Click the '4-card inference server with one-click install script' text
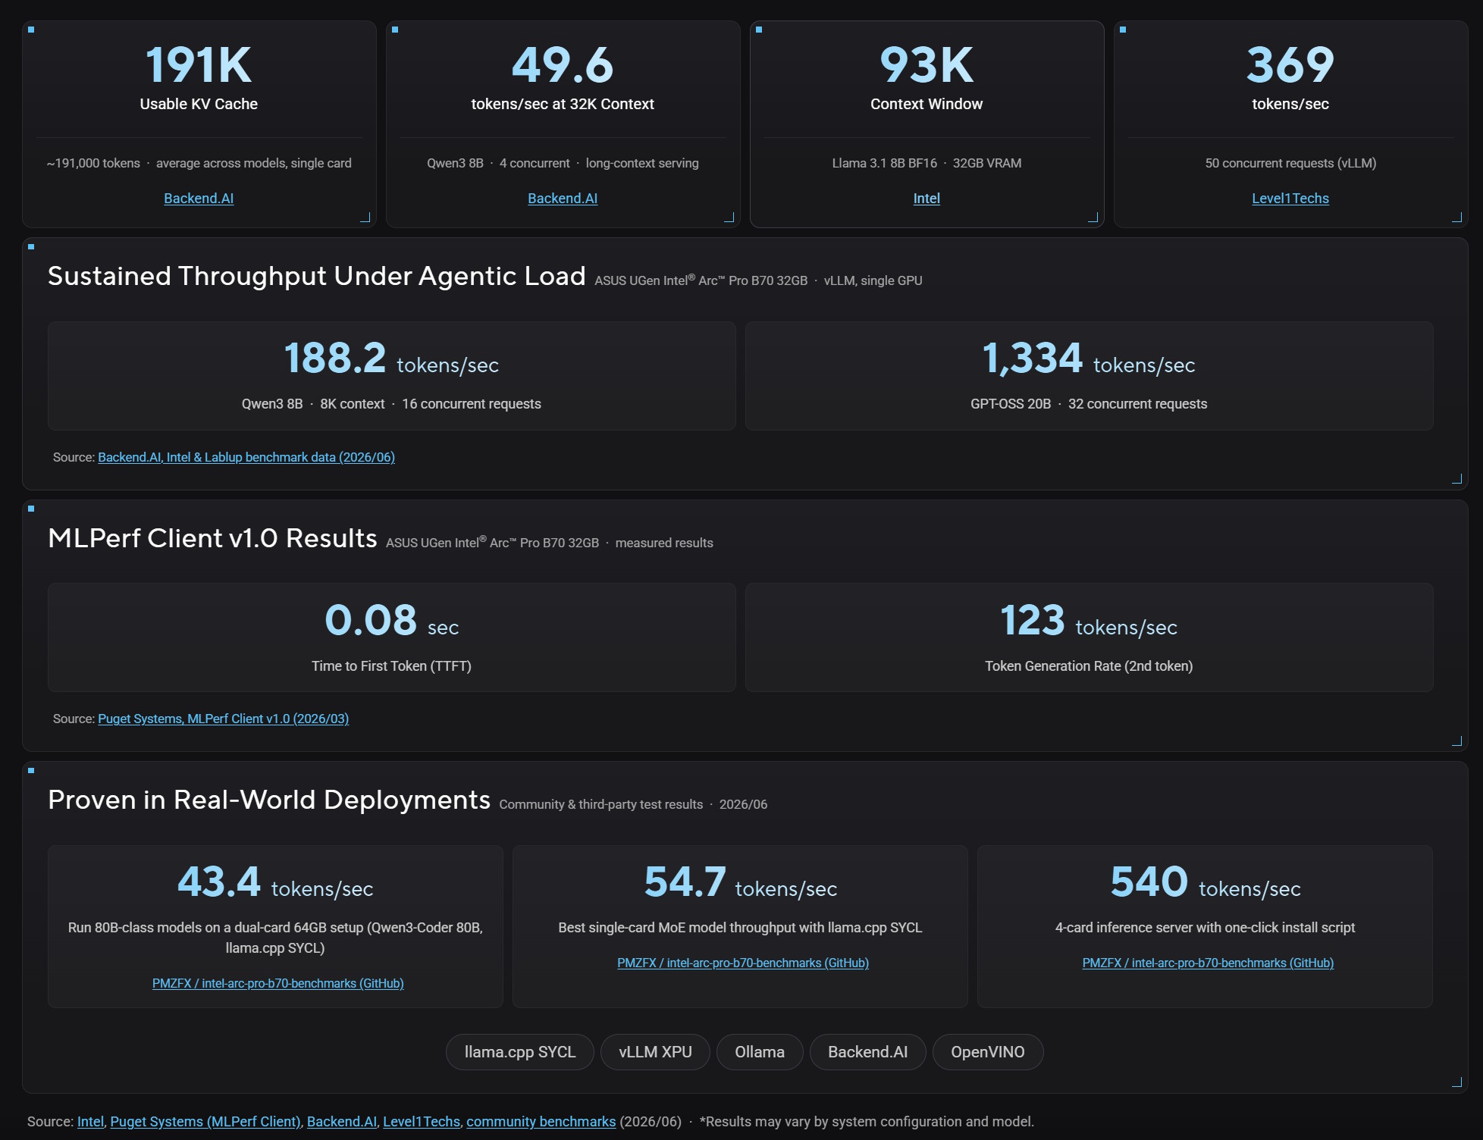Screen dimensions: 1483x1140 pyautogui.click(x=1205, y=928)
